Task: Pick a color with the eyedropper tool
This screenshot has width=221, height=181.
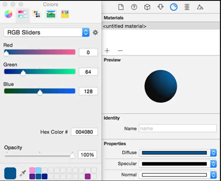Action: 23,173
